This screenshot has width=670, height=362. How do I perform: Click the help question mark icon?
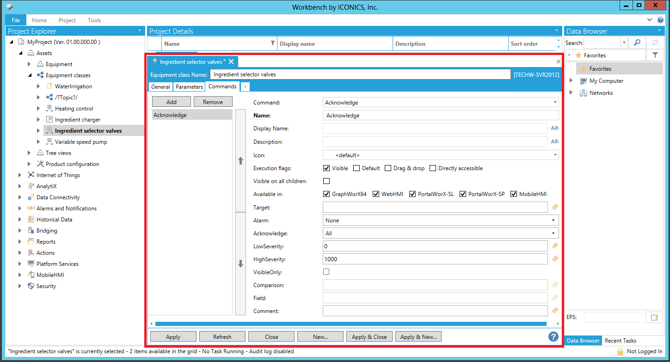(553, 337)
